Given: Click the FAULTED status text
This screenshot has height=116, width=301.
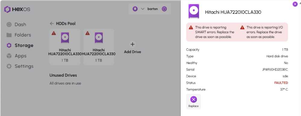Looking at the screenshot, I should click(281, 83).
